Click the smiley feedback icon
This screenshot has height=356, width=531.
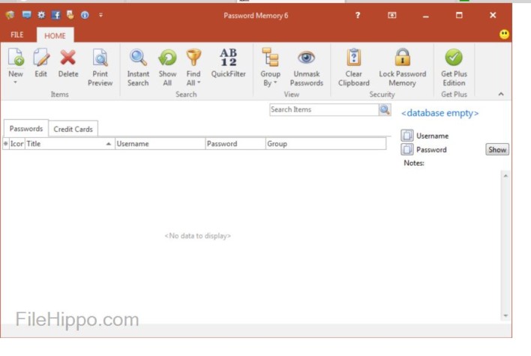[504, 34]
